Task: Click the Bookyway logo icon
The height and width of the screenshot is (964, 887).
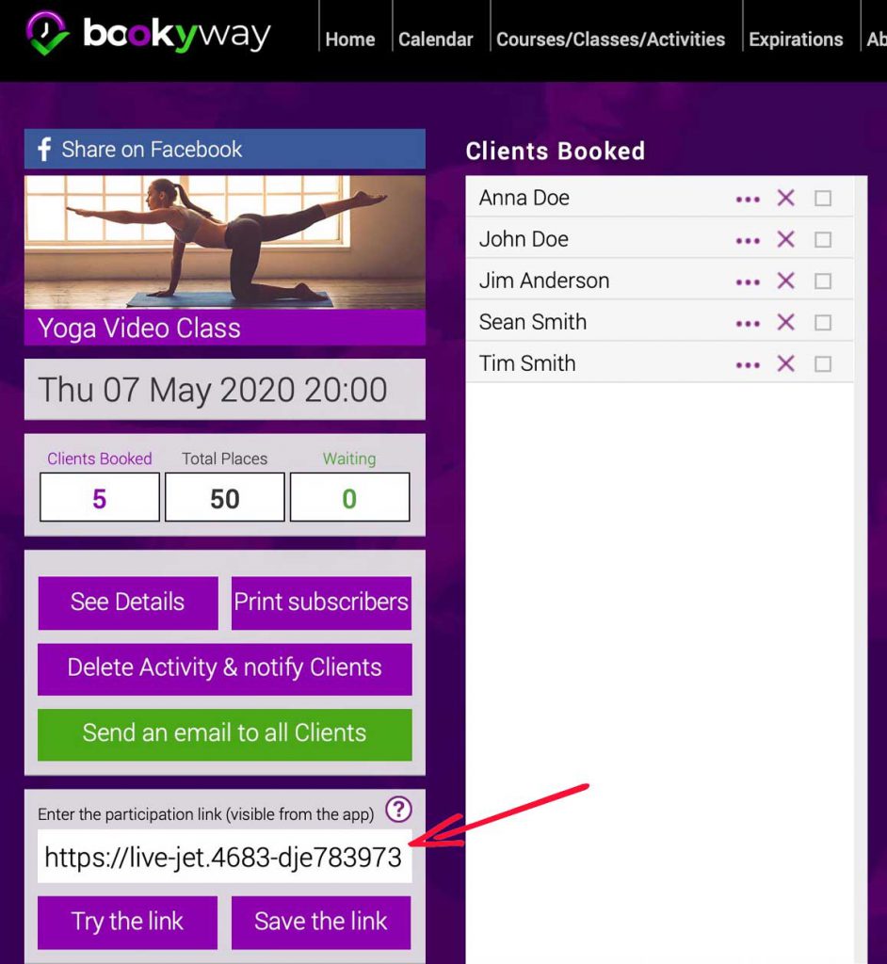Action: (x=47, y=34)
